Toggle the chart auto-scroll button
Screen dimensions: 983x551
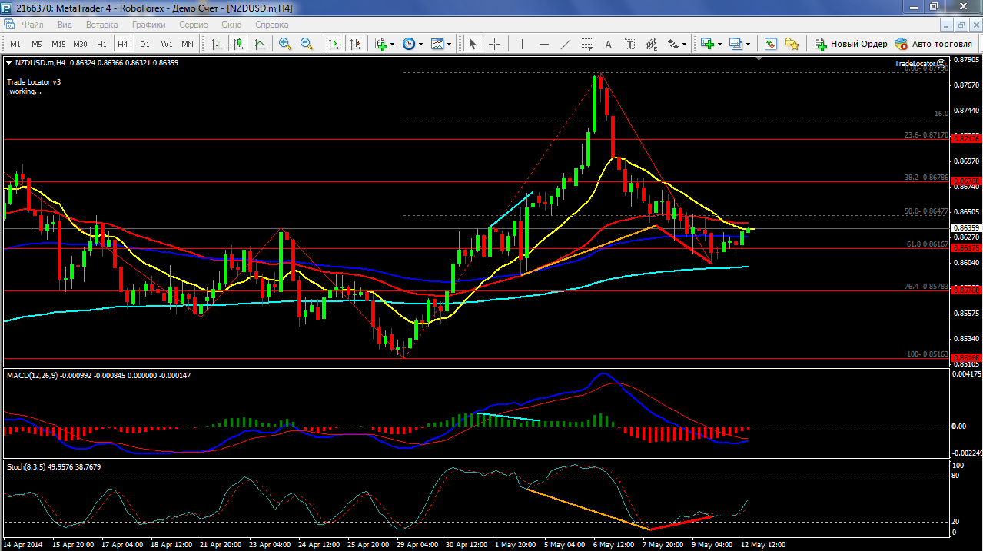334,44
